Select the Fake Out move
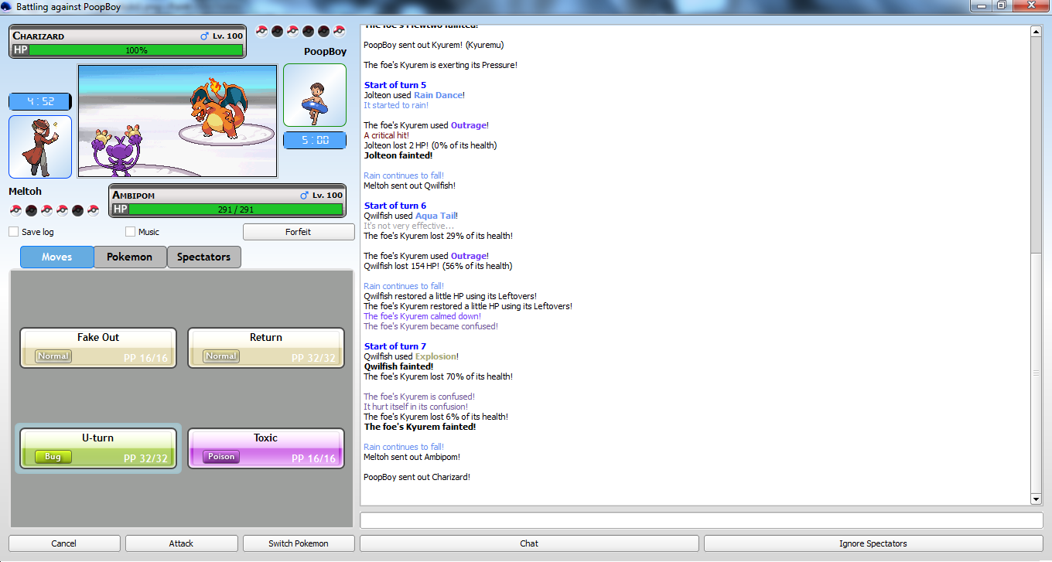This screenshot has height=562, width=1052. [98, 348]
